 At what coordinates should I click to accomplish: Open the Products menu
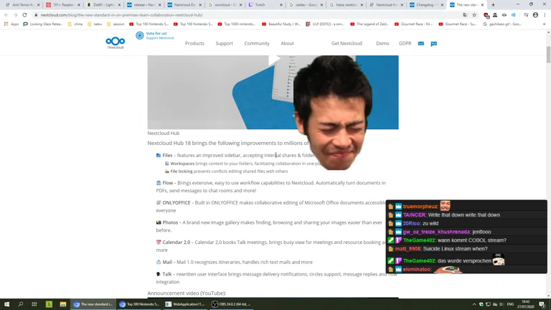[194, 44]
